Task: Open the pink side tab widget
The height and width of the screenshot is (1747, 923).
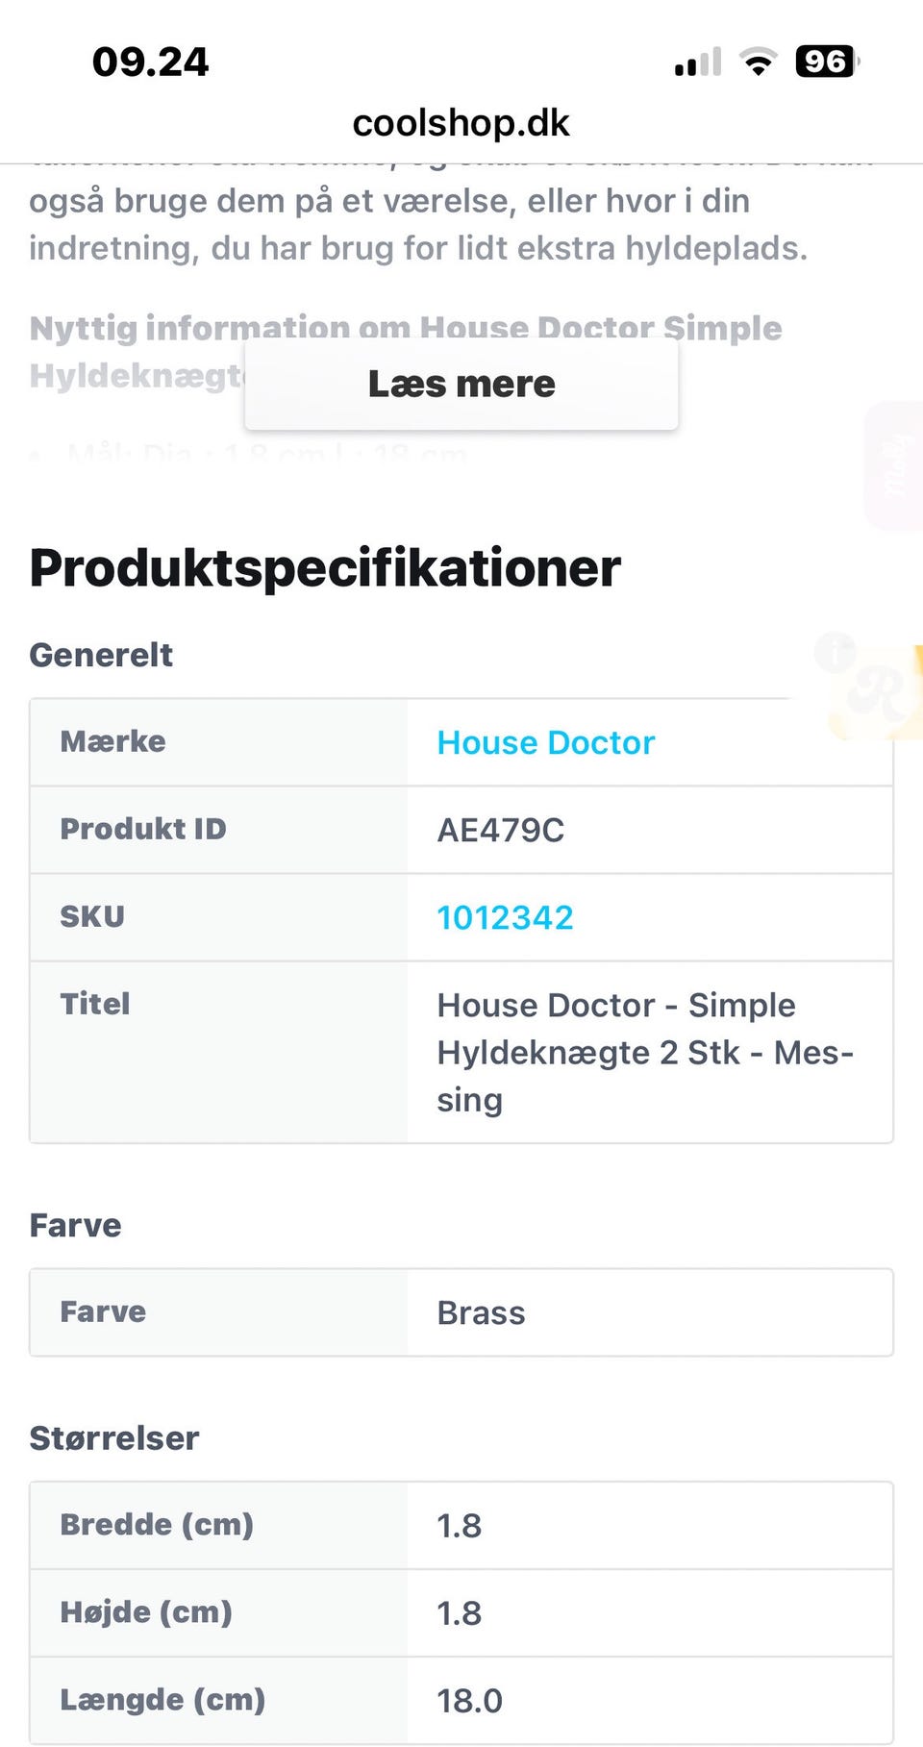Action: point(896,466)
